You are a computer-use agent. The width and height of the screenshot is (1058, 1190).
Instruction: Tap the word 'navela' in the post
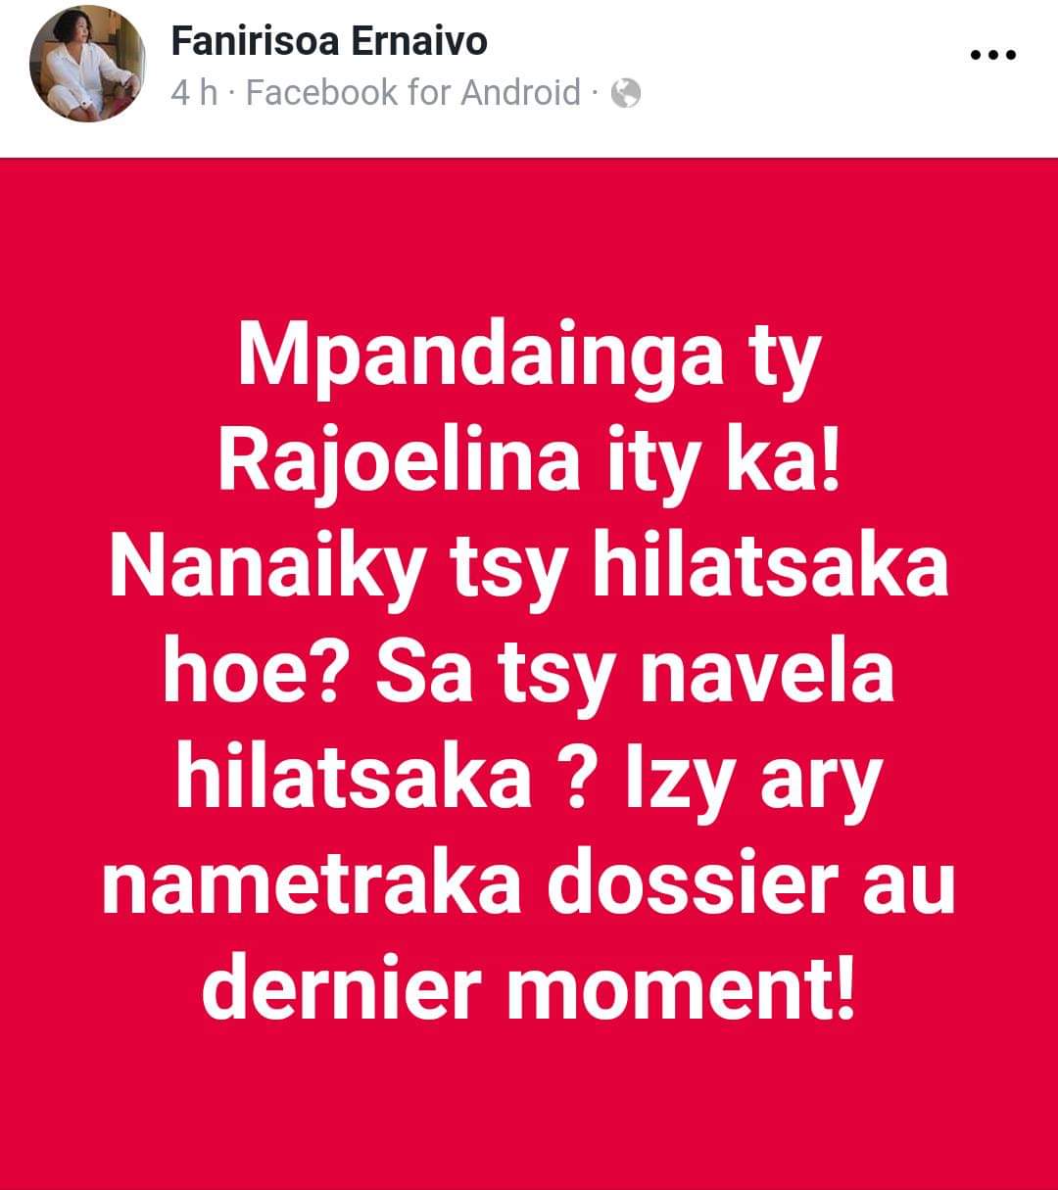[x=767, y=676]
